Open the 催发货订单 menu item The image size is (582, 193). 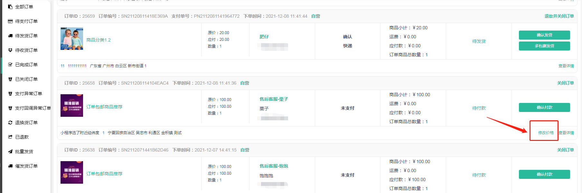[26, 166]
